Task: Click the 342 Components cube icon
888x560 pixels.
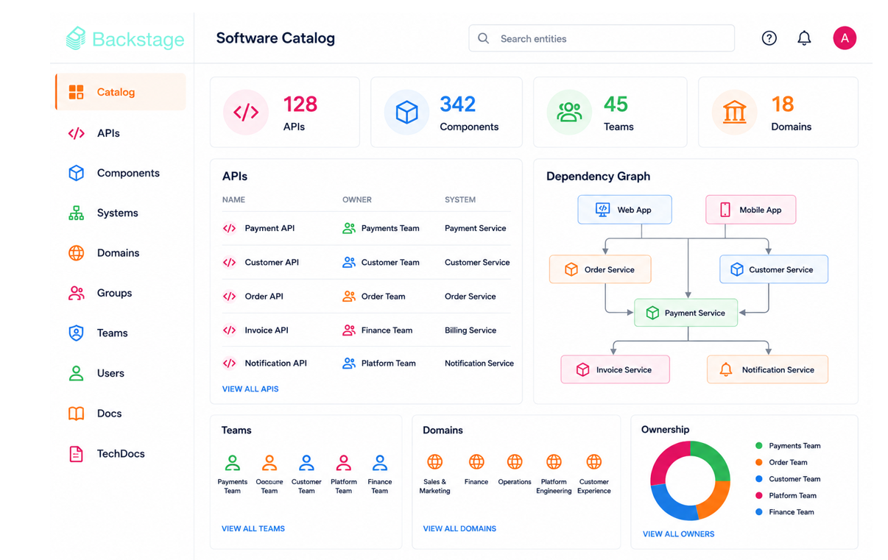Action: coord(406,113)
